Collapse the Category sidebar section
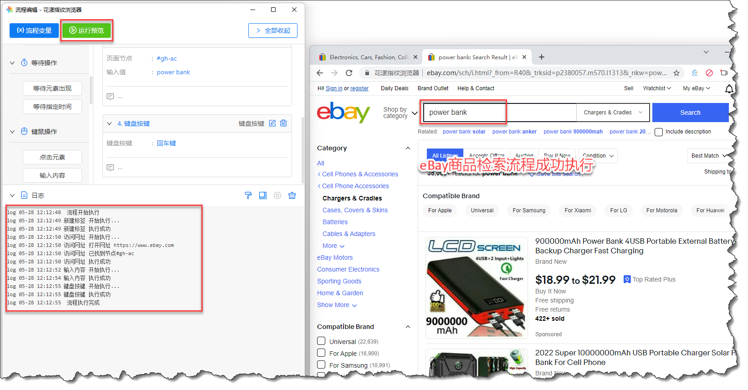This screenshot has width=748, height=390. [408, 148]
